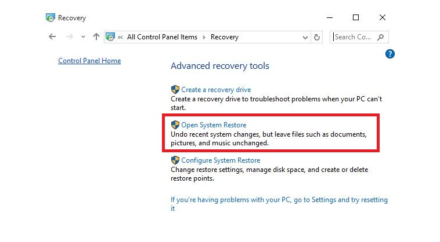Click the 'Undo recent system changes' description text
Image resolution: width=440 pixels, height=242 pixels.
(269, 138)
